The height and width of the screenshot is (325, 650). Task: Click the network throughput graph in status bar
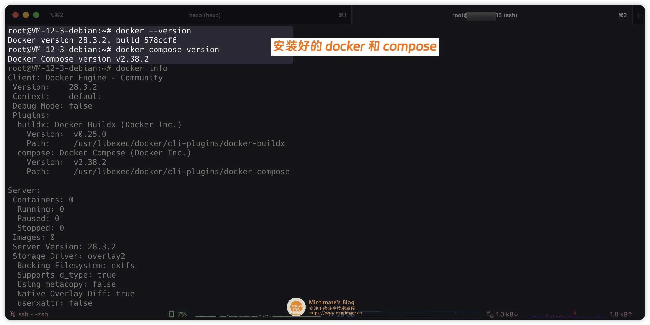click(567, 314)
